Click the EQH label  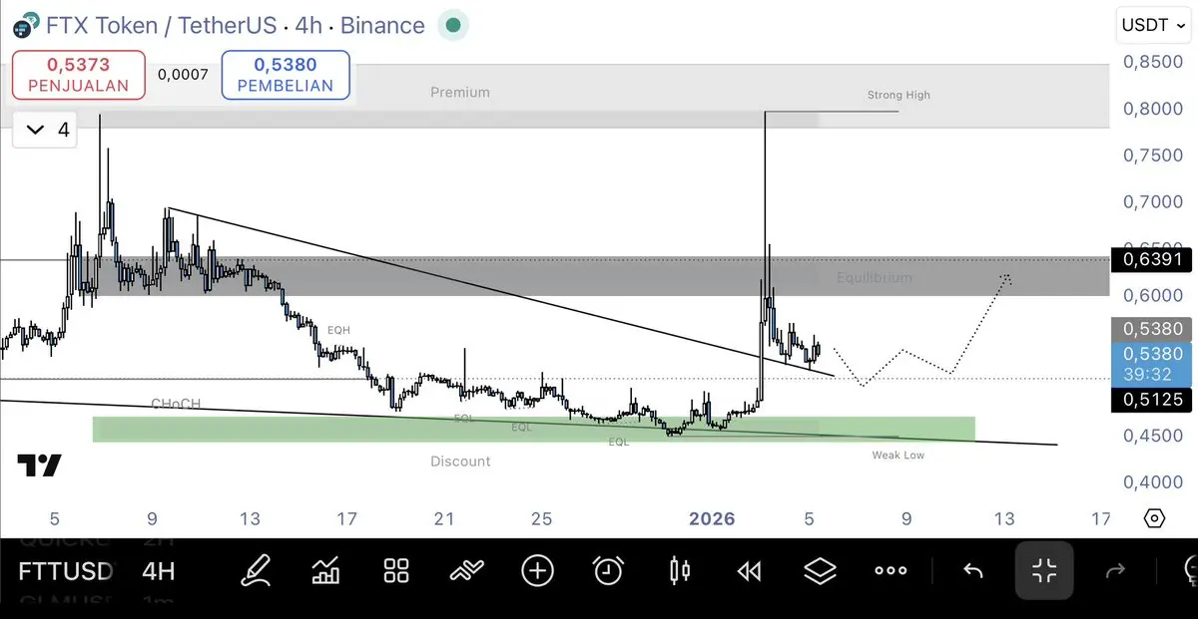339,329
